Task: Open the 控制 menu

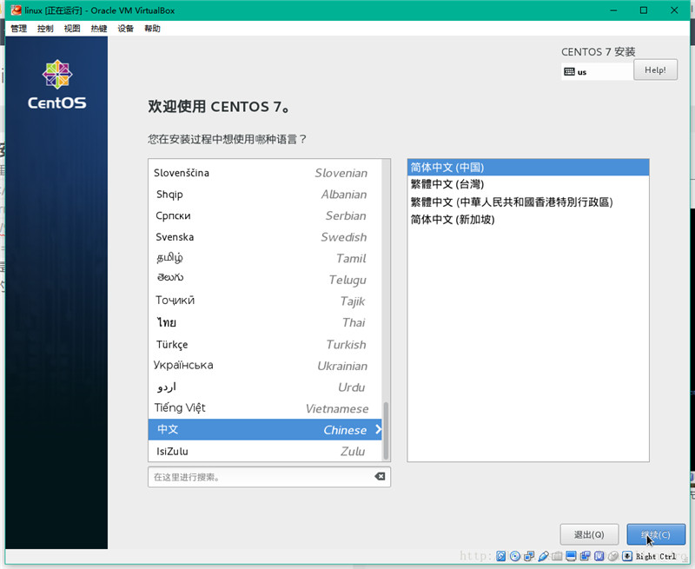Action: (45, 29)
